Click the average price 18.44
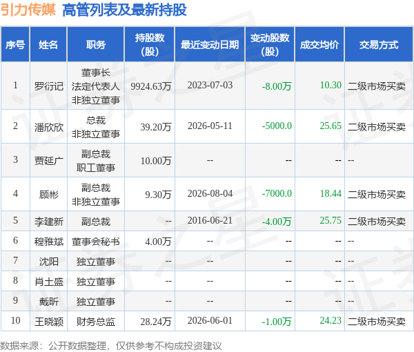Screen dimensions: 414x352 pos(331,193)
